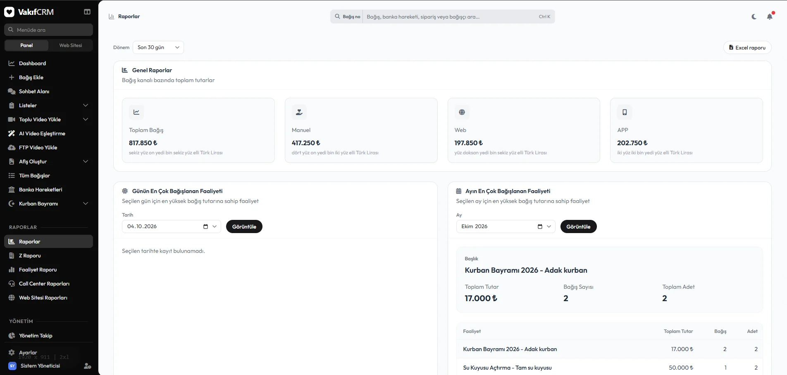The width and height of the screenshot is (787, 375).
Task: Focus the Menüde ara search field
Action: click(49, 30)
